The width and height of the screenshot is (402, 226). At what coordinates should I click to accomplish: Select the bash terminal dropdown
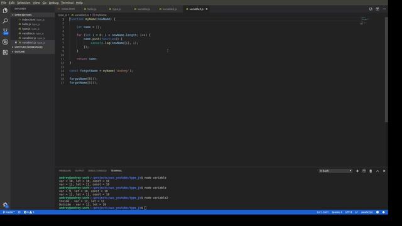[335, 171]
